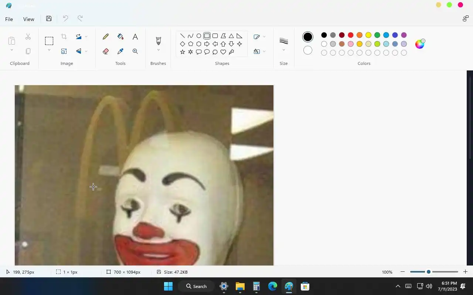Choose the Five-point star shape
The image size is (473, 295).
183,52
